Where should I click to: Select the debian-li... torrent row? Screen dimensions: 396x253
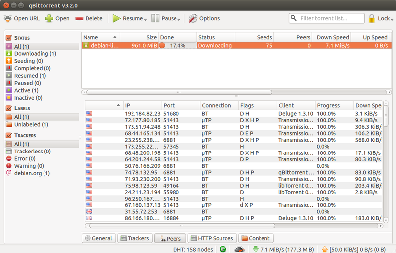[x=236, y=45]
